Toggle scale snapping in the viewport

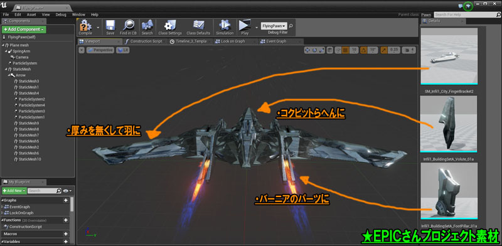(x=384, y=50)
